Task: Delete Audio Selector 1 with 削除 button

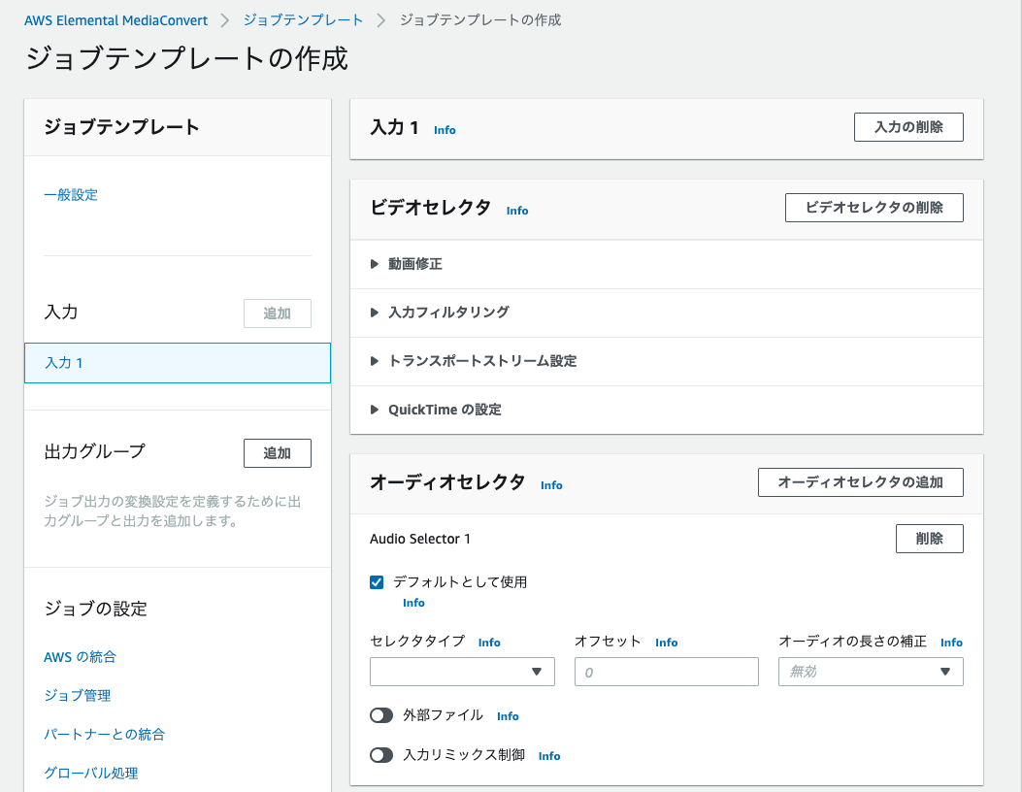Action: (x=929, y=538)
